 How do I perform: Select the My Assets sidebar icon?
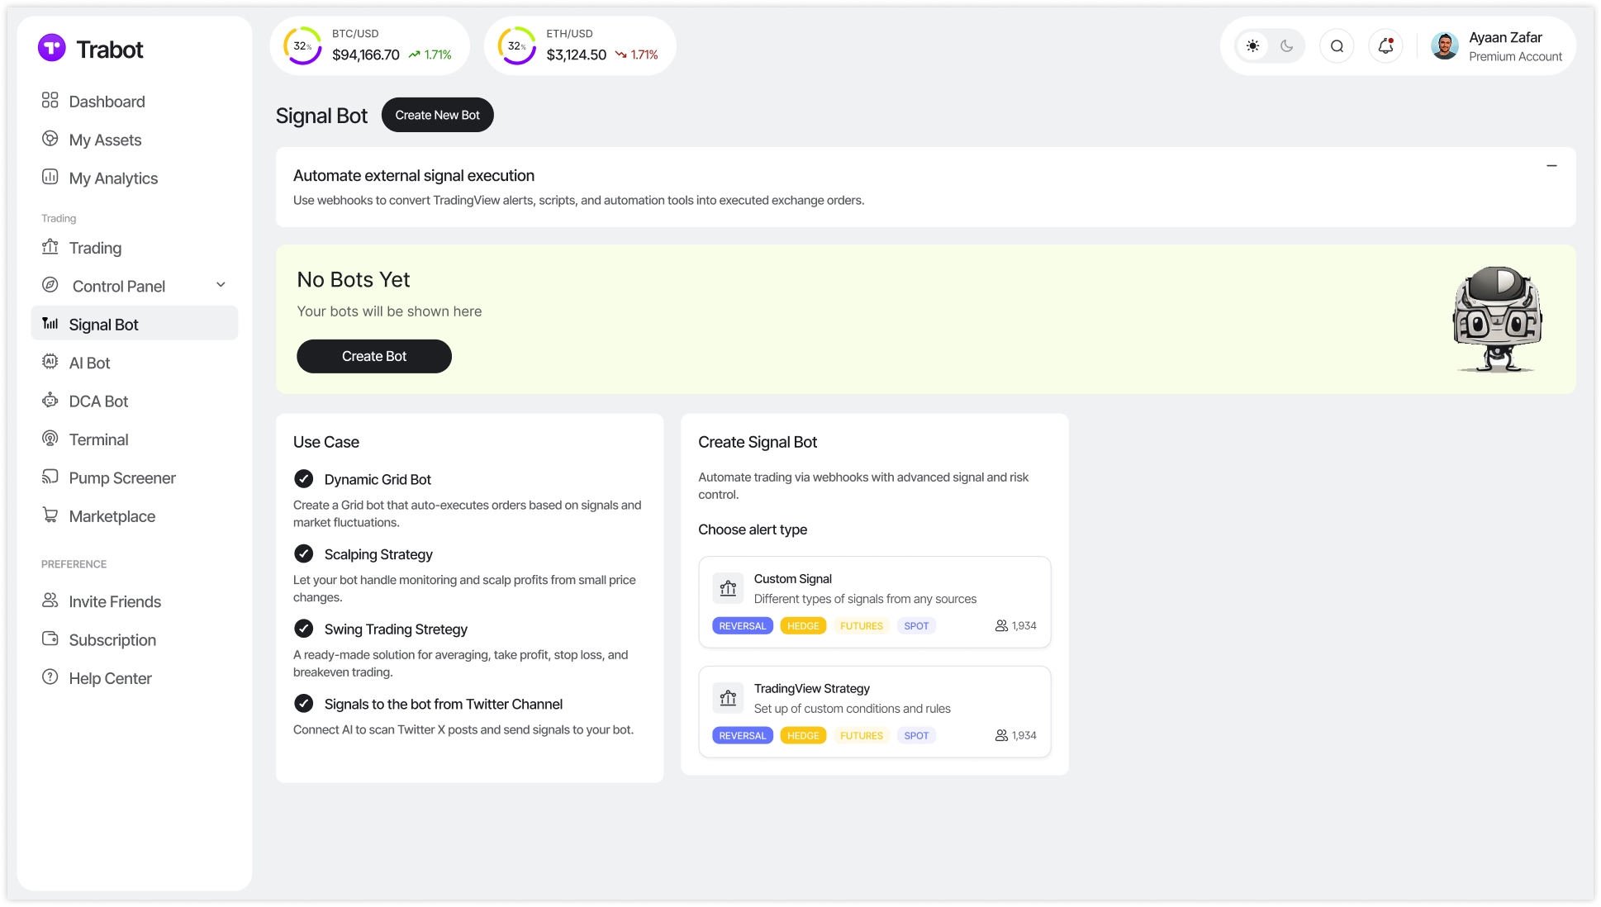click(x=50, y=139)
